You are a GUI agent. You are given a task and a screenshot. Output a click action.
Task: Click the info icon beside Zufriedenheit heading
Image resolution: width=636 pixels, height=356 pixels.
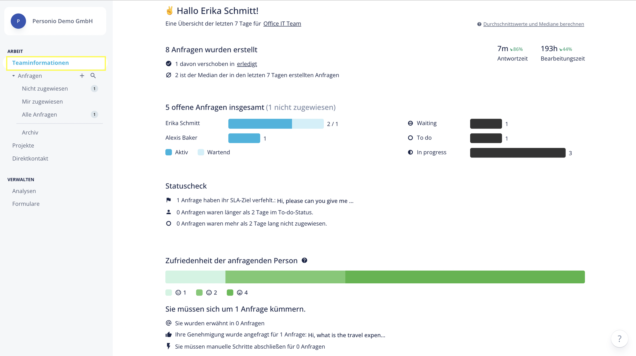coord(304,260)
